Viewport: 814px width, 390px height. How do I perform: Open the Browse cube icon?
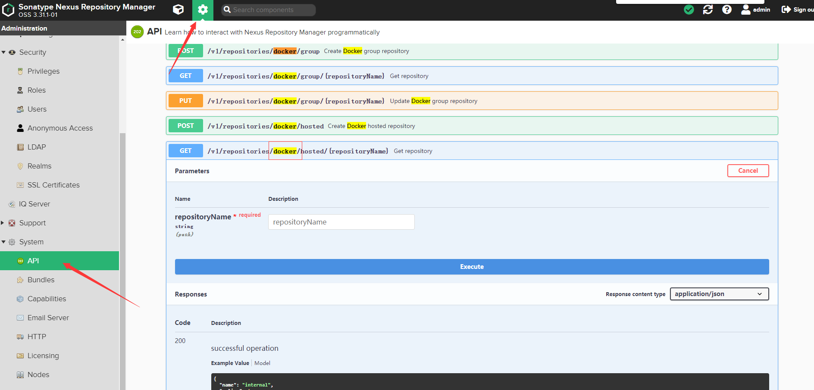178,9
